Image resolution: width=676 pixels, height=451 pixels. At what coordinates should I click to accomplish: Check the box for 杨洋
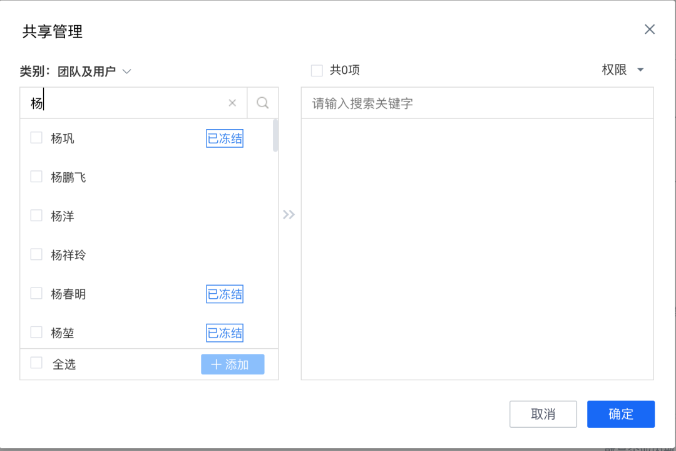pos(36,215)
